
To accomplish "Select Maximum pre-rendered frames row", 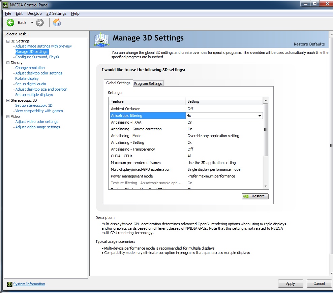I will (x=186, y=163).
